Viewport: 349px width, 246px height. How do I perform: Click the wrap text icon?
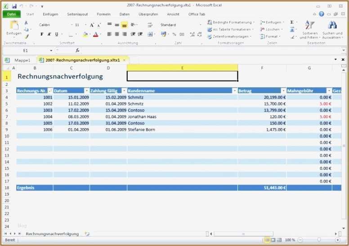[x=150, y=25]
